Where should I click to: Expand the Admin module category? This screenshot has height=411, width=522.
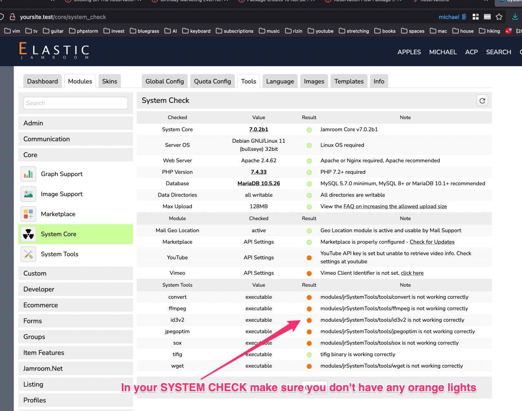tap(75, 123)
